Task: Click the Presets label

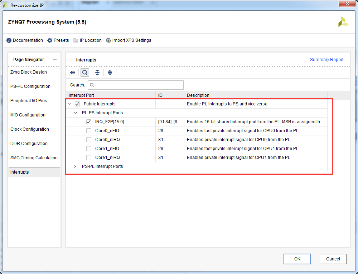Action: pyautogui.click(x=61, y=40)
